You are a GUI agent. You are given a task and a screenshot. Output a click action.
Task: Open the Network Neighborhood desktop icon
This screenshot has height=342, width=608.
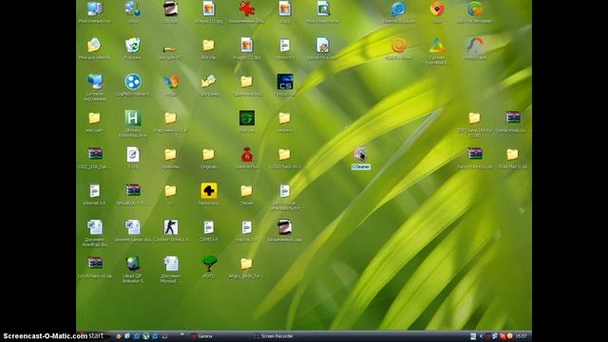95,82
